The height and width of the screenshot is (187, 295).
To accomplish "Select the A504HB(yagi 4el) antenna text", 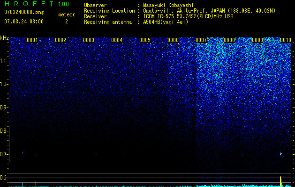I will pos(166,22).
